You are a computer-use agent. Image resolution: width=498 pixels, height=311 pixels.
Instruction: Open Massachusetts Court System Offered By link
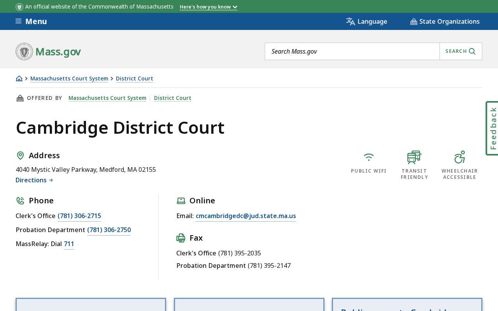coord(107,98)
